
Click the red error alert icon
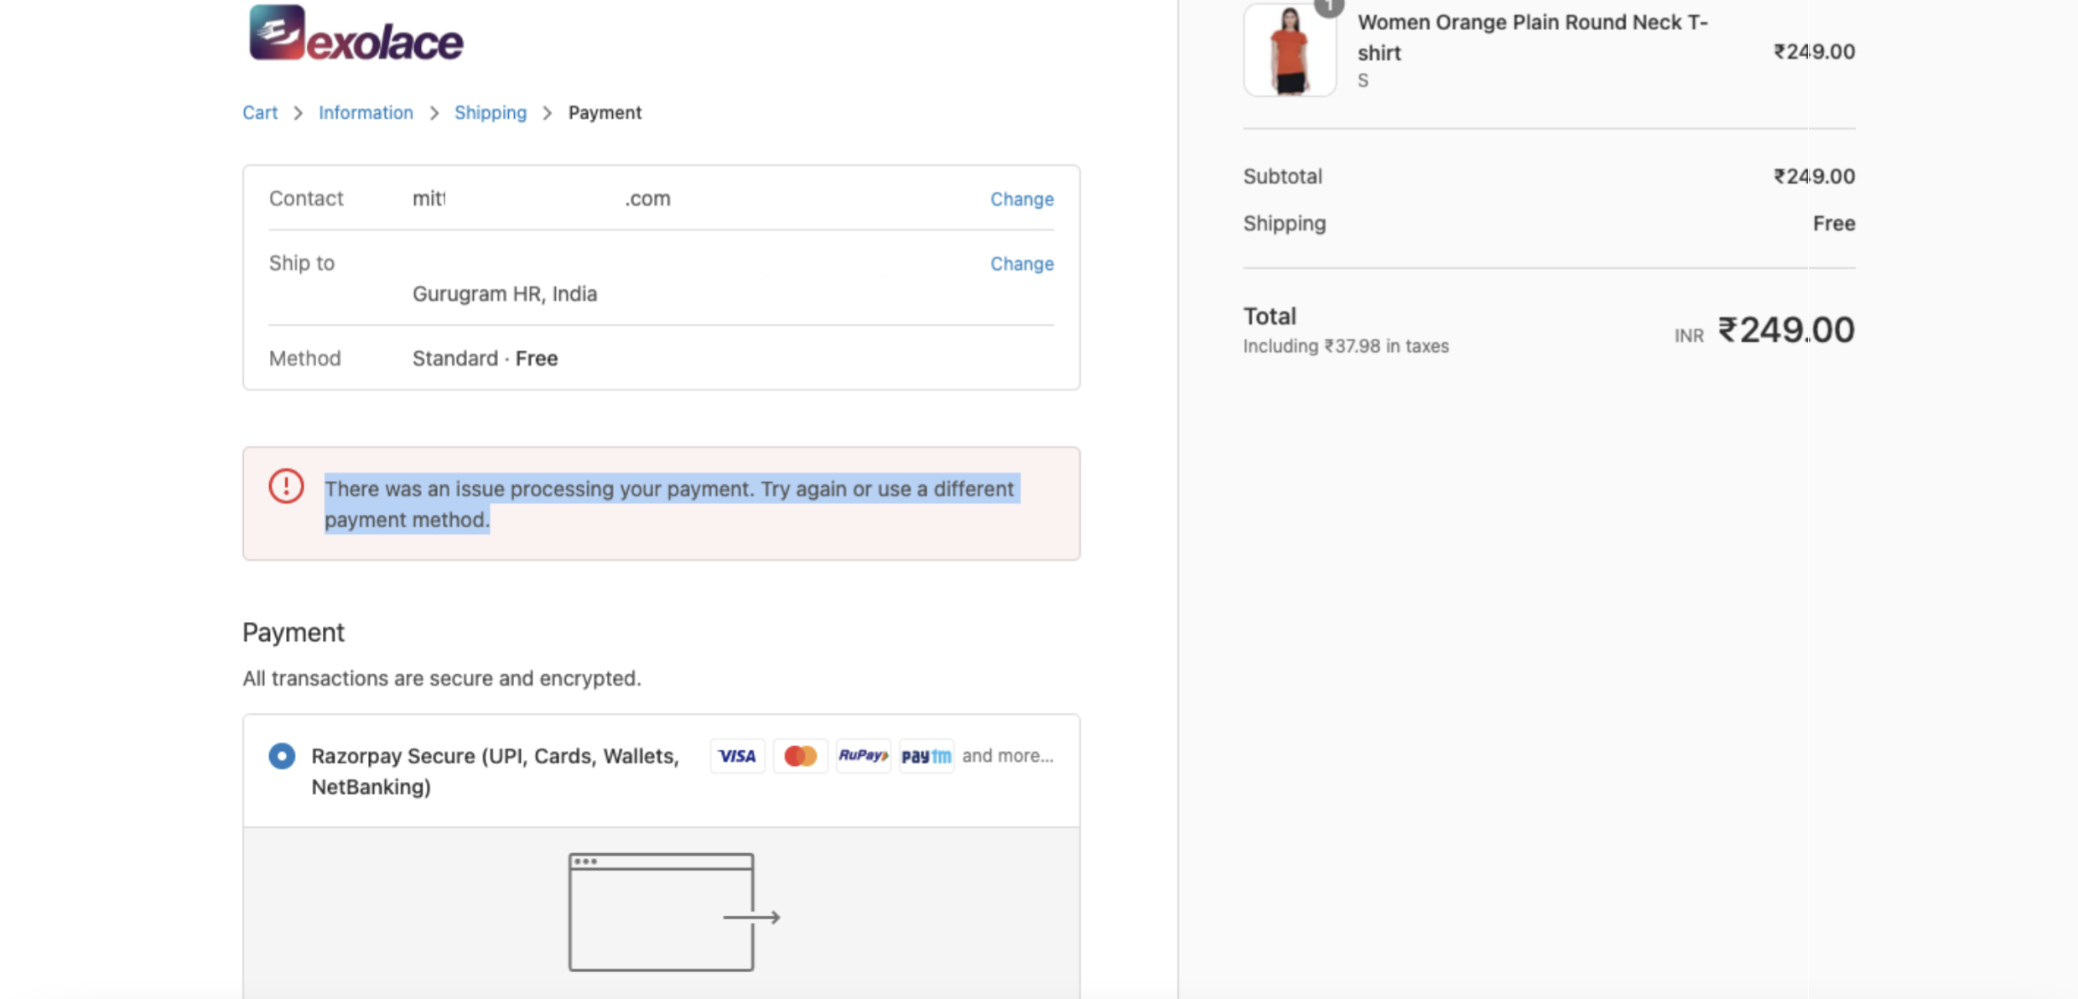(286, 486)
